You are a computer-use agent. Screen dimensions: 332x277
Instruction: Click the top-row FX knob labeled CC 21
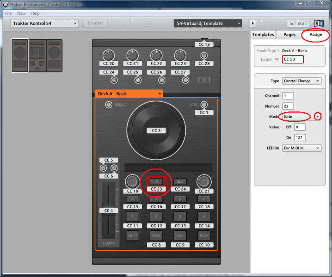[132, 55]
